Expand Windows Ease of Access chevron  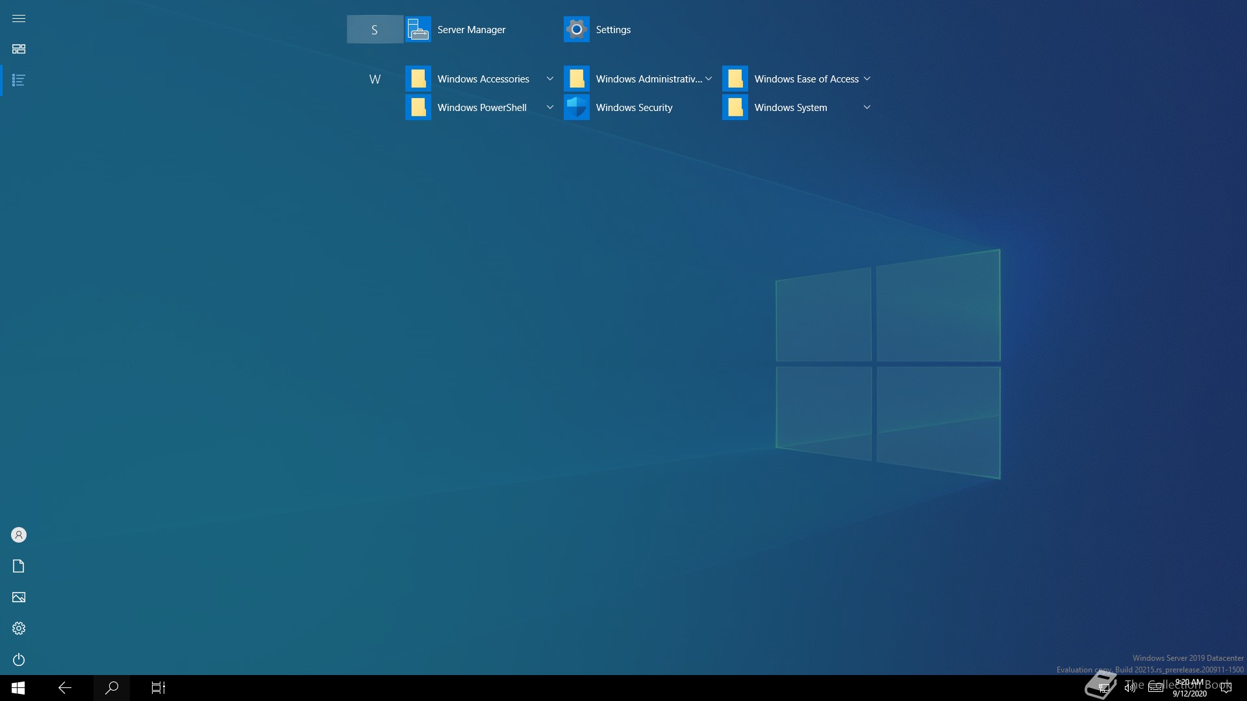pyautogui.click(x=867, y=79)
